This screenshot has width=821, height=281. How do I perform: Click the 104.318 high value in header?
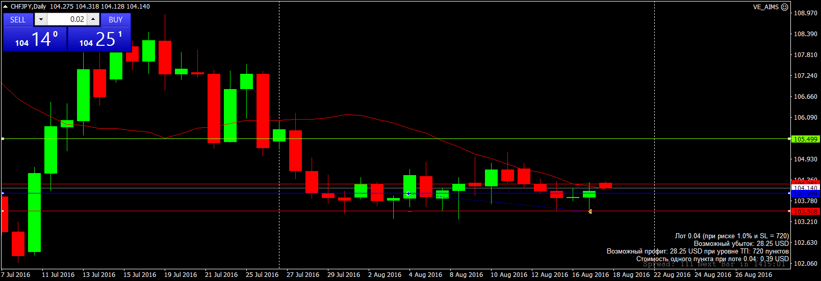(x=87, y=7)
